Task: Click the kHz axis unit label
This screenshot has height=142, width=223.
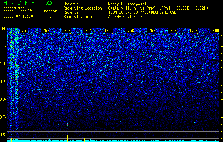Action: click(x=3, y=29)
